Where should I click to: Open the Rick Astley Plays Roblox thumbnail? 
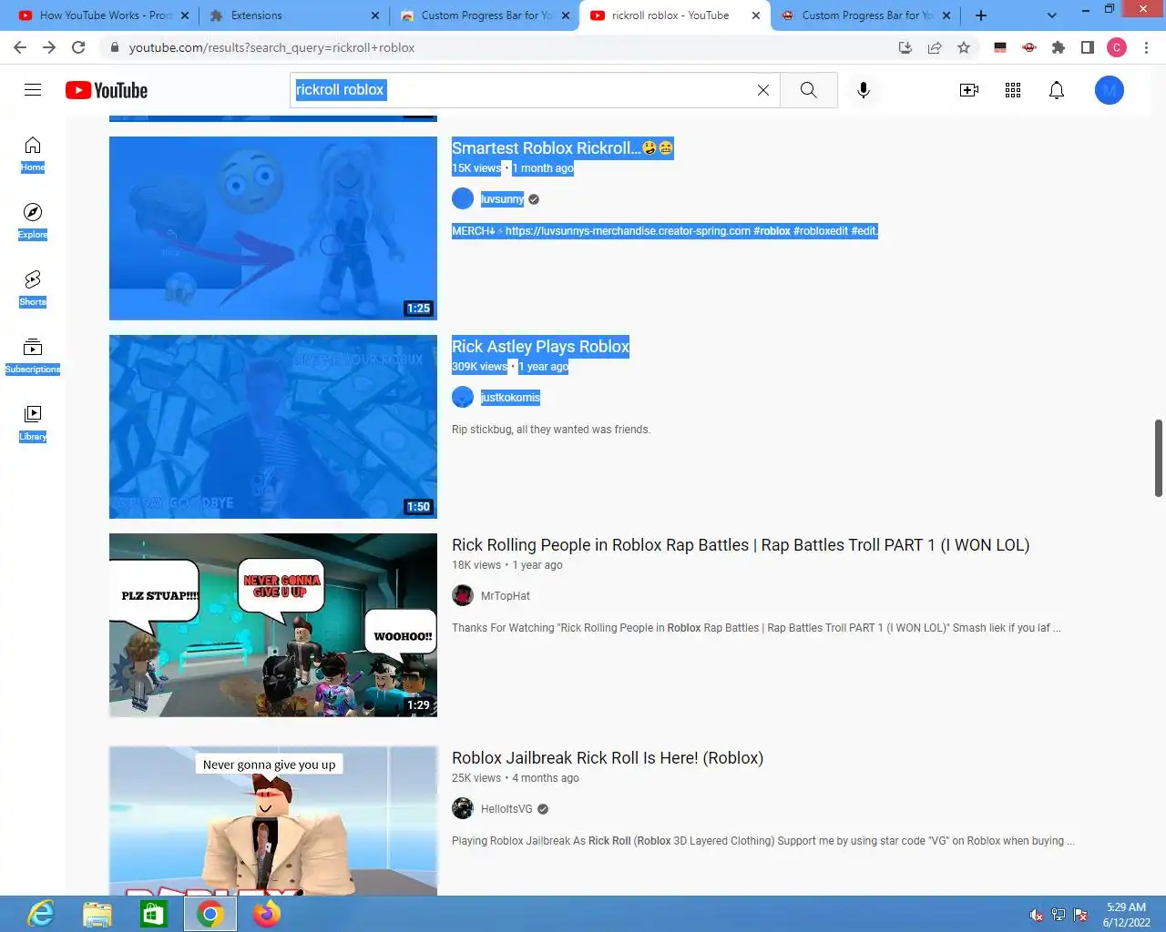[x=273, y=427]
